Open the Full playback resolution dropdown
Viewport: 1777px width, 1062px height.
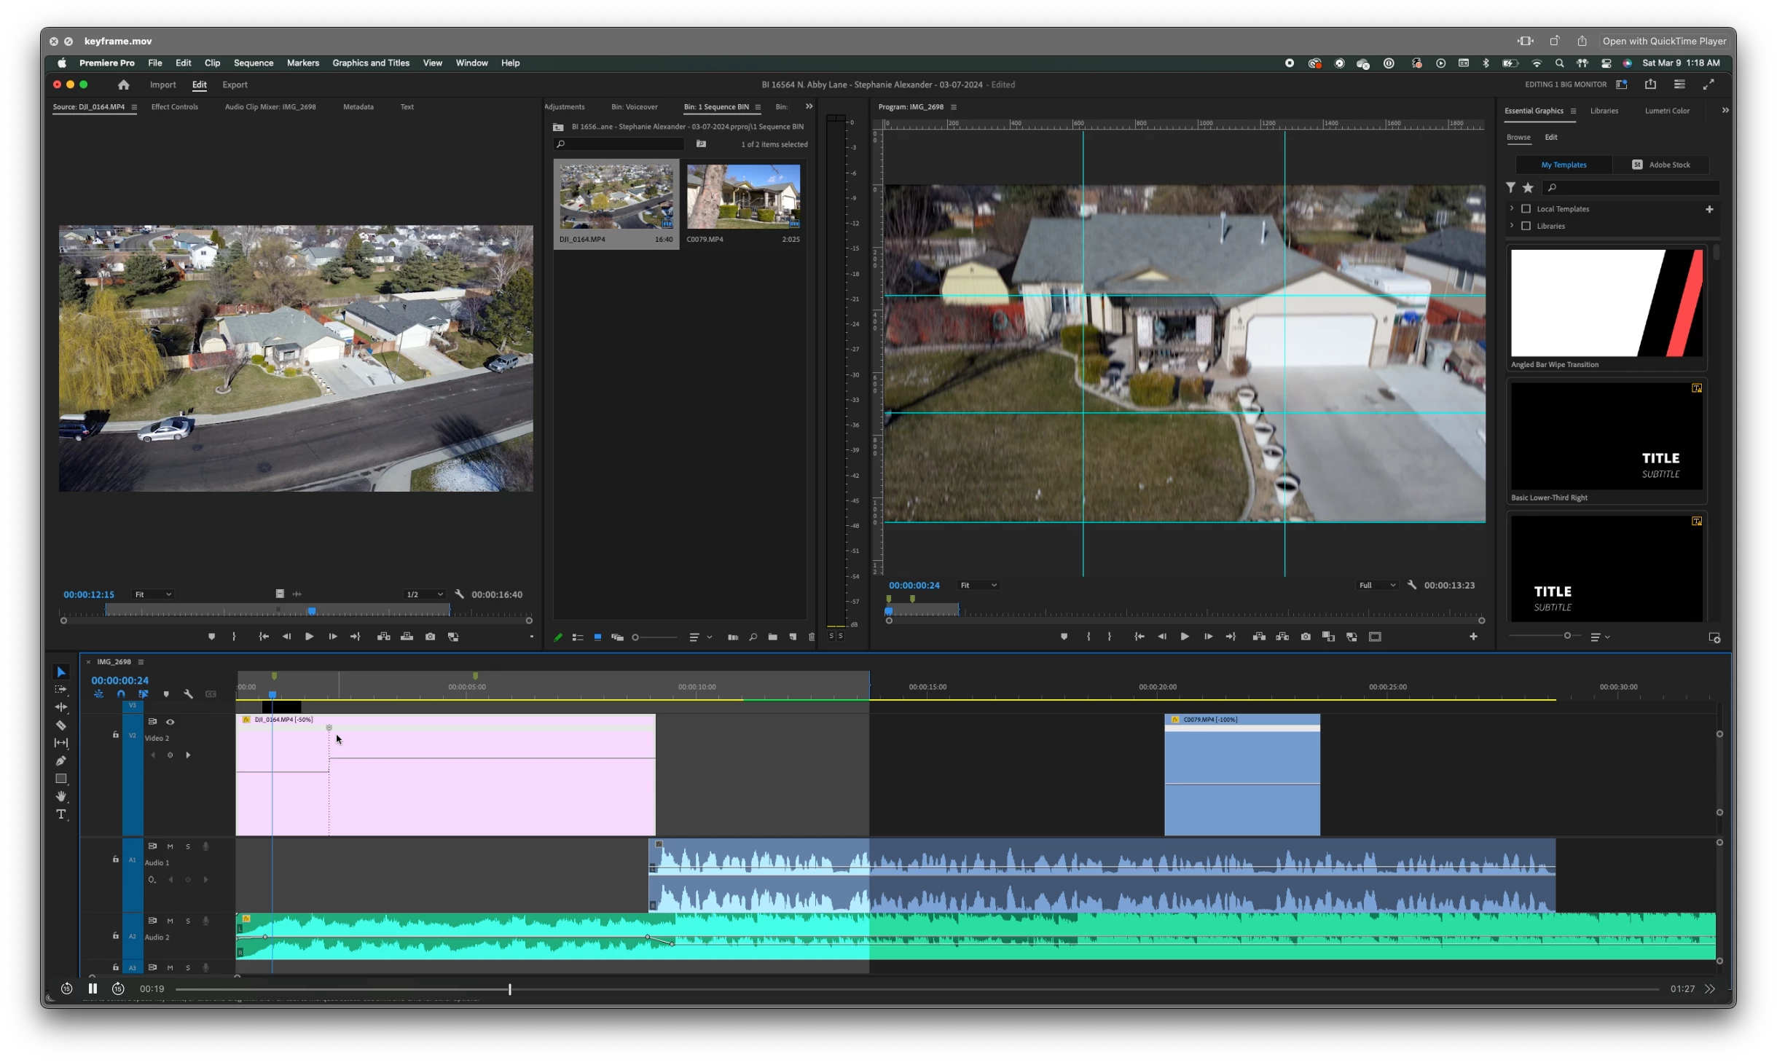coord(1376,585)
